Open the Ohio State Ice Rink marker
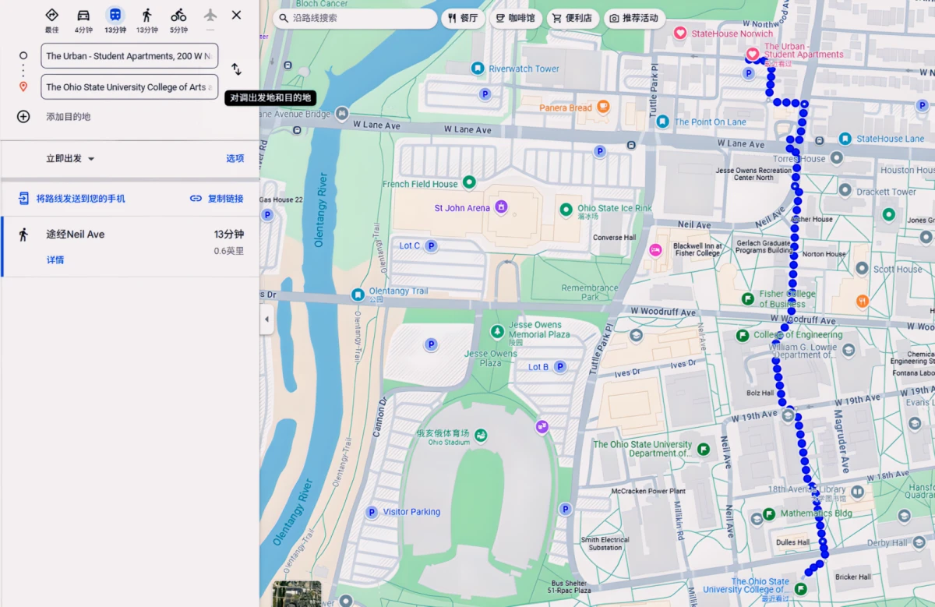 point(566,208)
